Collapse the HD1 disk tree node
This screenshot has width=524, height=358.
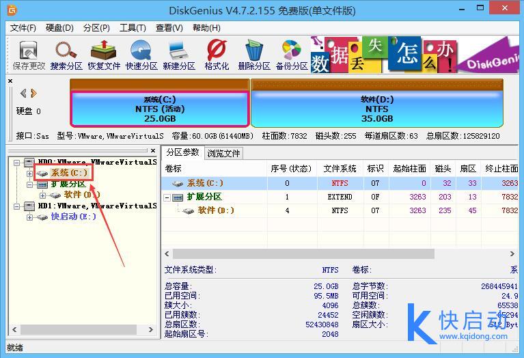click(x=16, y=206)
